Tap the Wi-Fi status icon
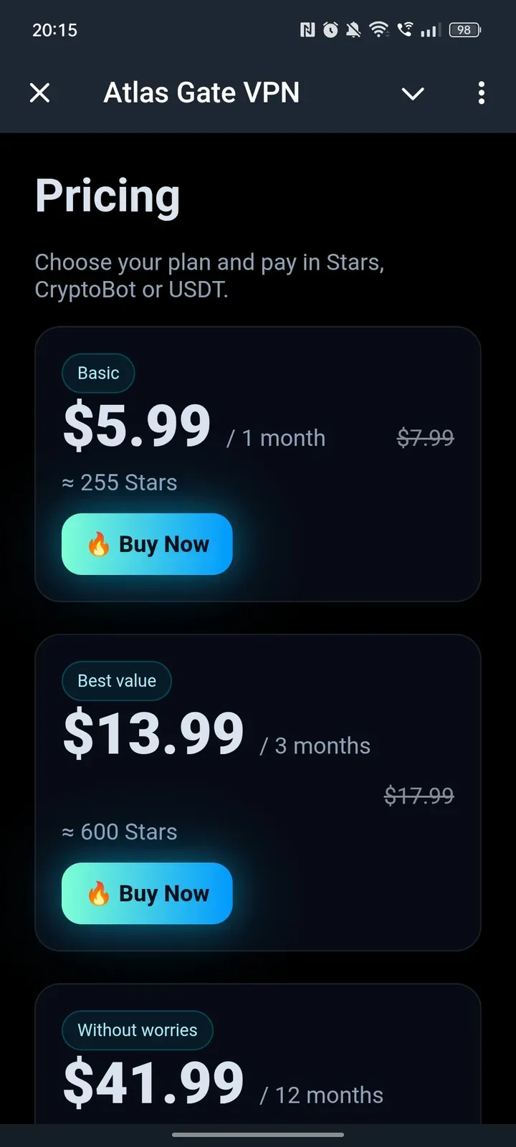The image size is (516, 1147). (378, 30)
